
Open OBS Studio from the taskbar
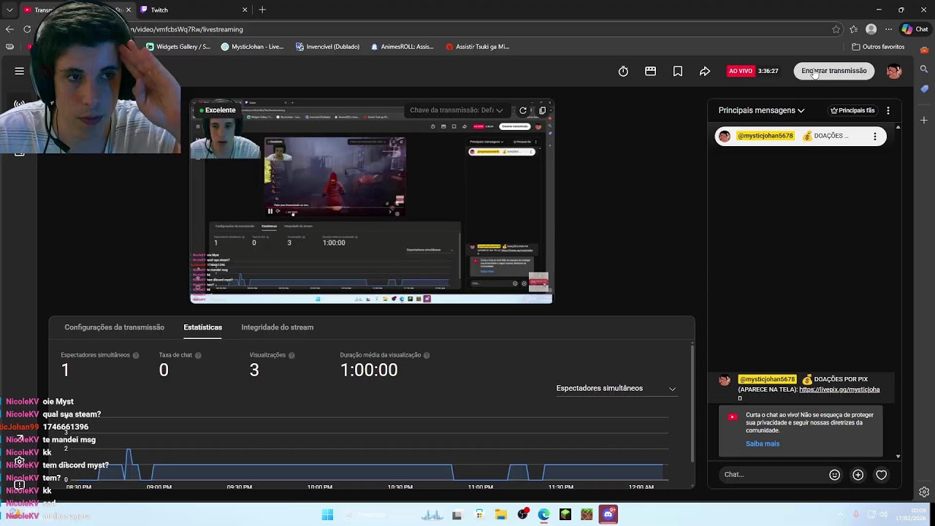click(522, 514)
